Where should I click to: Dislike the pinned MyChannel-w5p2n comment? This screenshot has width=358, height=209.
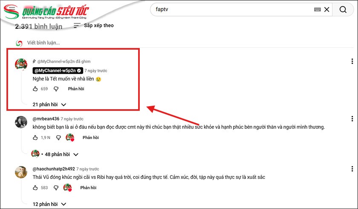tap(56, 89)
